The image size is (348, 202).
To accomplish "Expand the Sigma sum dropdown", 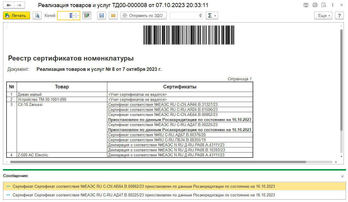I will [212, 16].
